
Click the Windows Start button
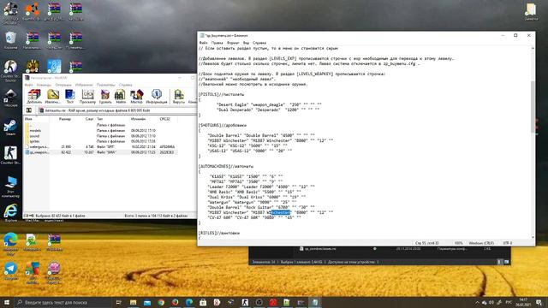7,302
